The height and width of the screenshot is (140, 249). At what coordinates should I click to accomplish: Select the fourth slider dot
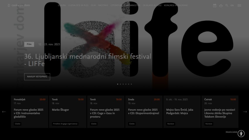(126, 84)
